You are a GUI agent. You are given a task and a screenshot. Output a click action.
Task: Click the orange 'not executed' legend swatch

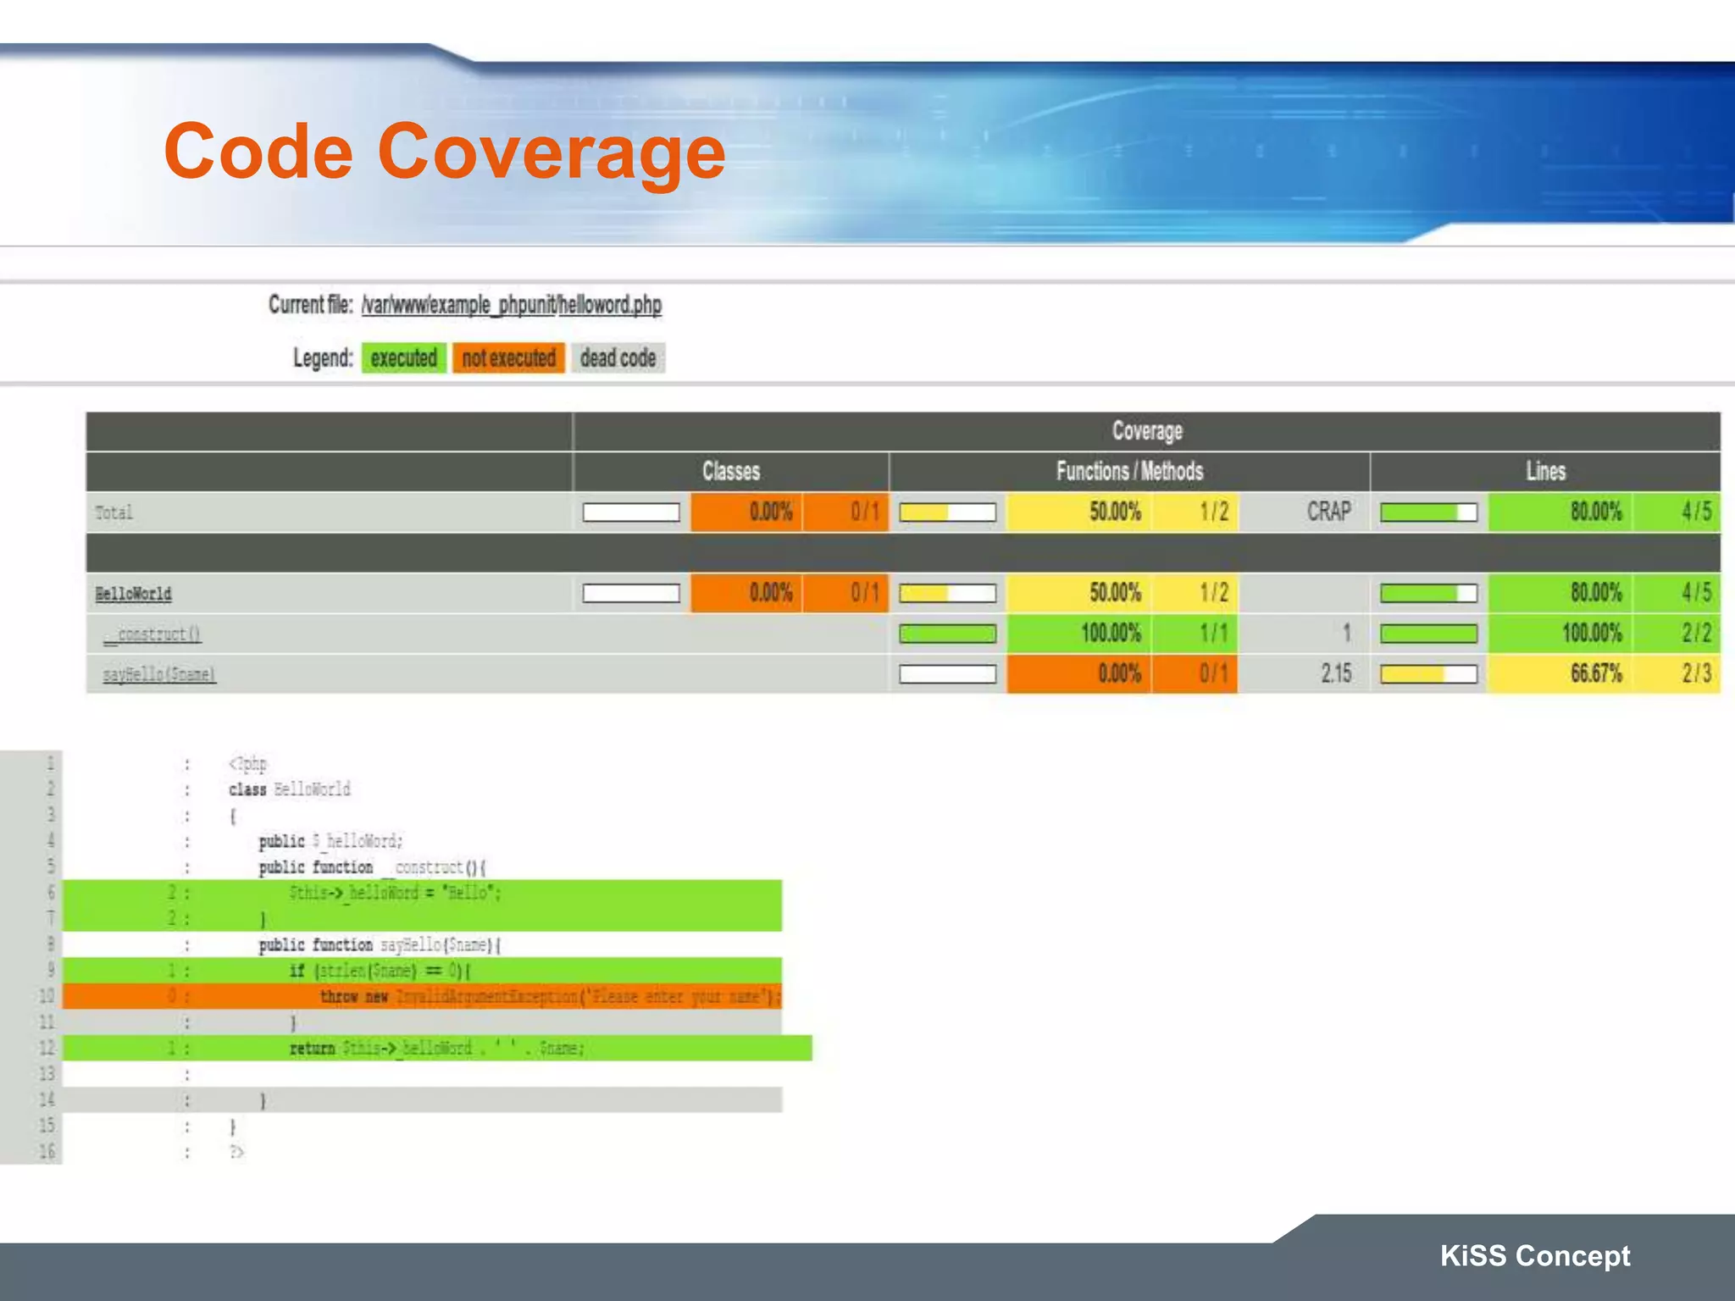pos(508,358)
